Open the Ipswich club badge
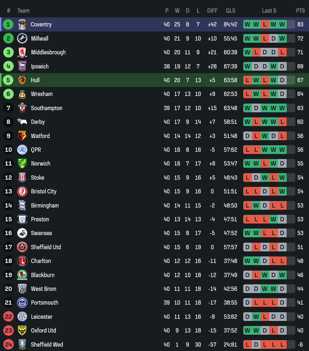 (22, 66)
